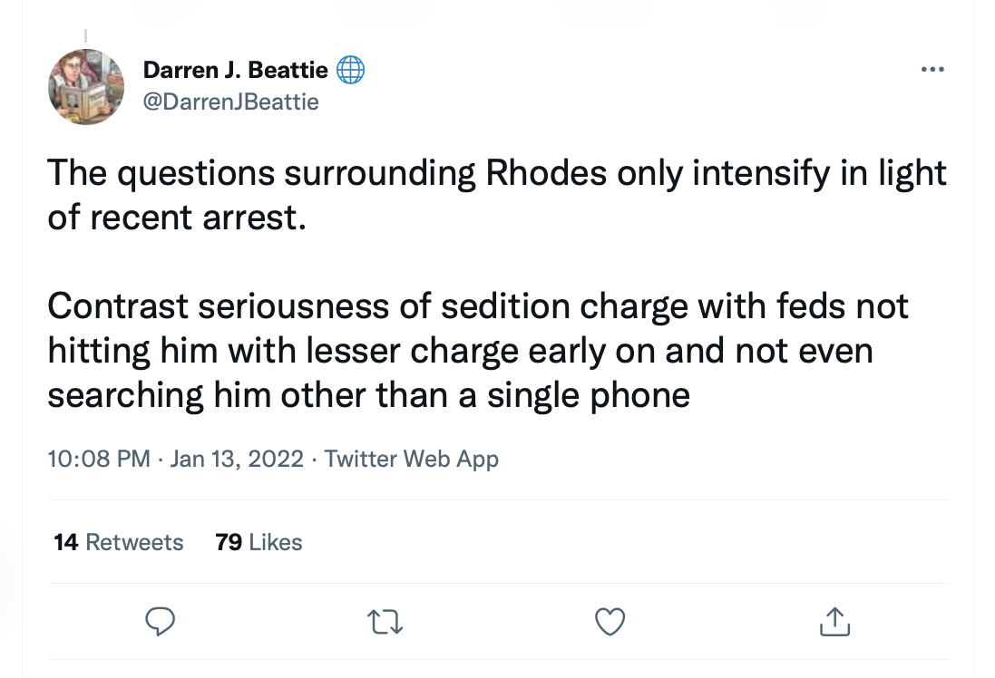Open the list of 14 Retweets

coord(118,542)
